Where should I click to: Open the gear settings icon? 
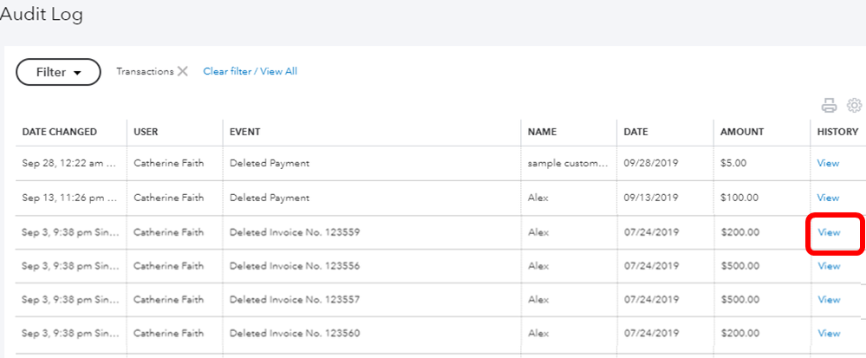tap(853, 106)
